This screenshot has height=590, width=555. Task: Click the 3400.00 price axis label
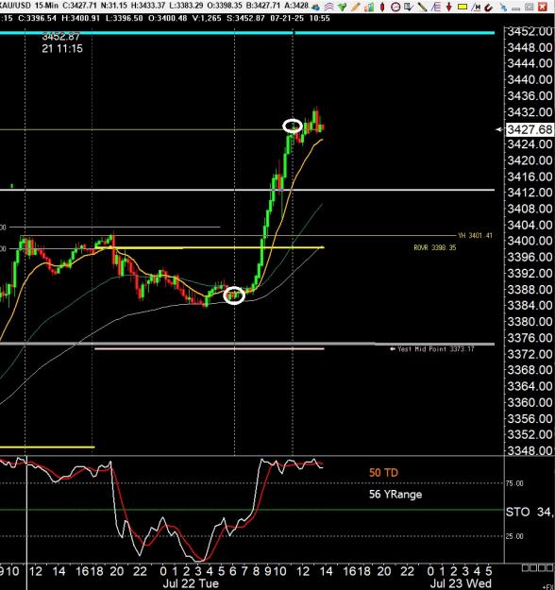530,241
